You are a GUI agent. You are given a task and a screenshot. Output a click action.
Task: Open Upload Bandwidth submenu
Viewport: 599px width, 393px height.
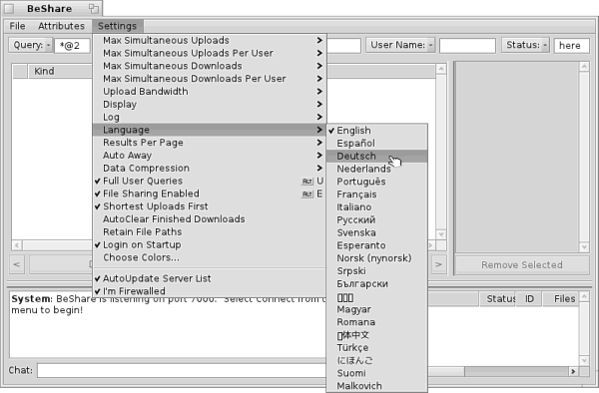[210, 91]
